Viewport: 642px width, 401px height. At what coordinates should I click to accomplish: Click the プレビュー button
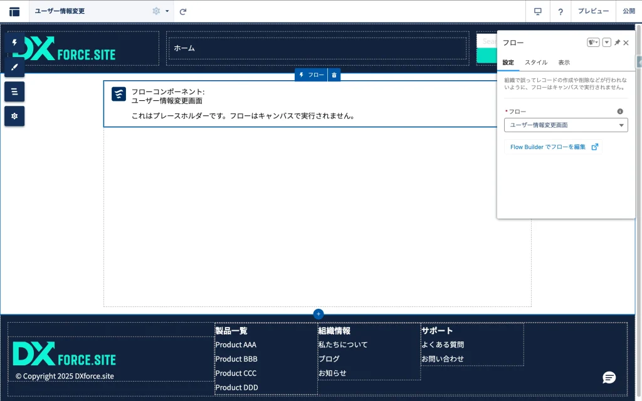(x=593, y=11)
